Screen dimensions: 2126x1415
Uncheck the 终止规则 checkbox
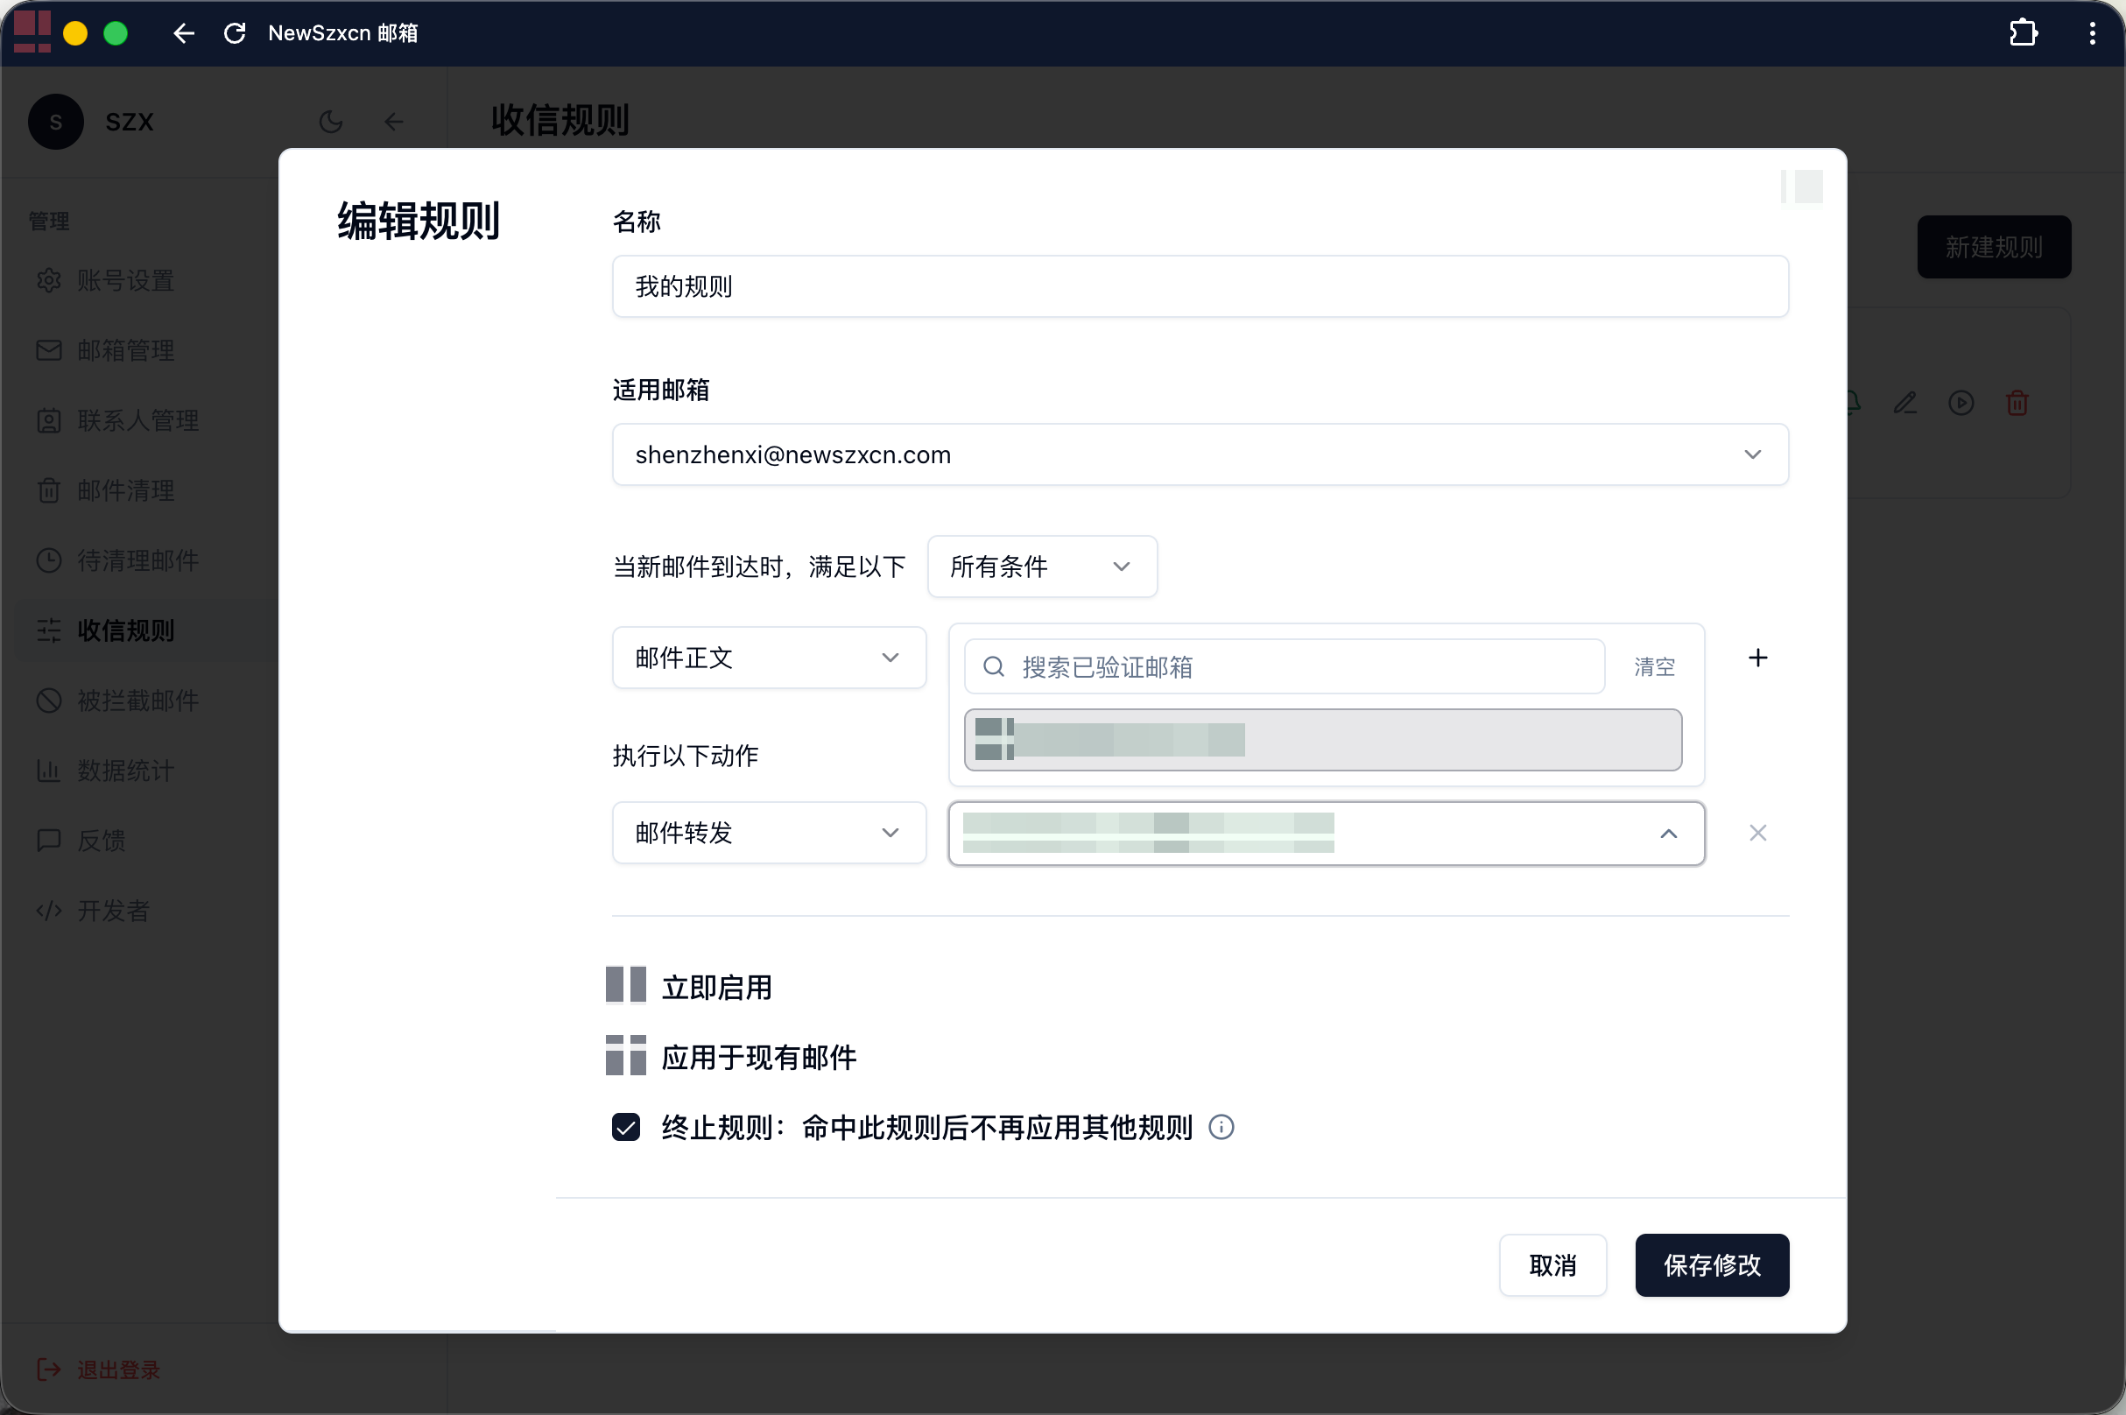pos(625,1127)
